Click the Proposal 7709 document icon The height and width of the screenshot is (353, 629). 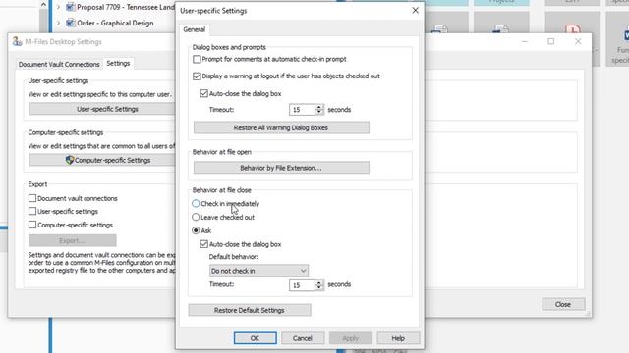click(70, 7)
